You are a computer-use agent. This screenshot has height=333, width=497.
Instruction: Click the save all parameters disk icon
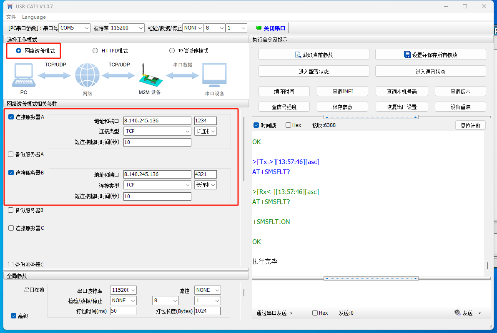pyautogui.click(x=407, y=55)
